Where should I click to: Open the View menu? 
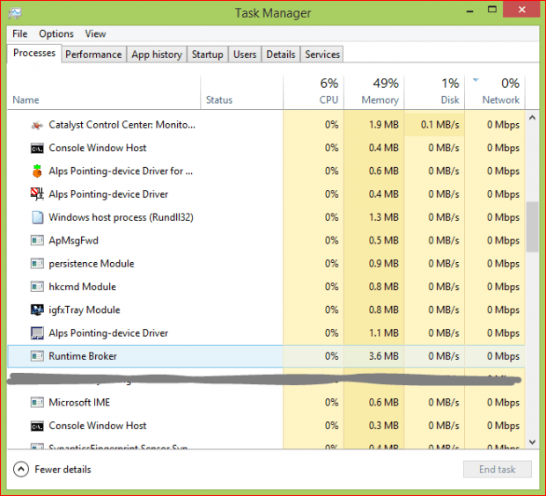coord(95,33)
